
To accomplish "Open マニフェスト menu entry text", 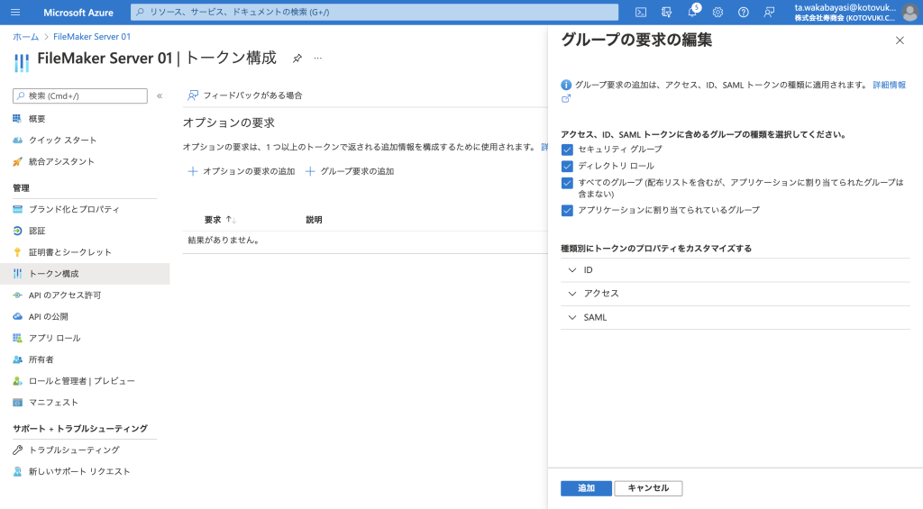I will coord(53,403).
